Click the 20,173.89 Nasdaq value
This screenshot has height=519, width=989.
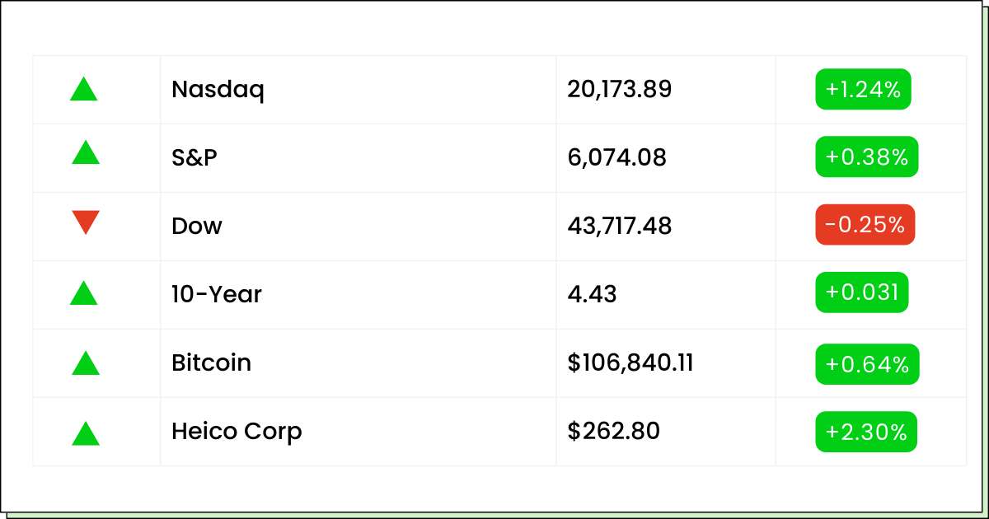click(x=619, y=89)
